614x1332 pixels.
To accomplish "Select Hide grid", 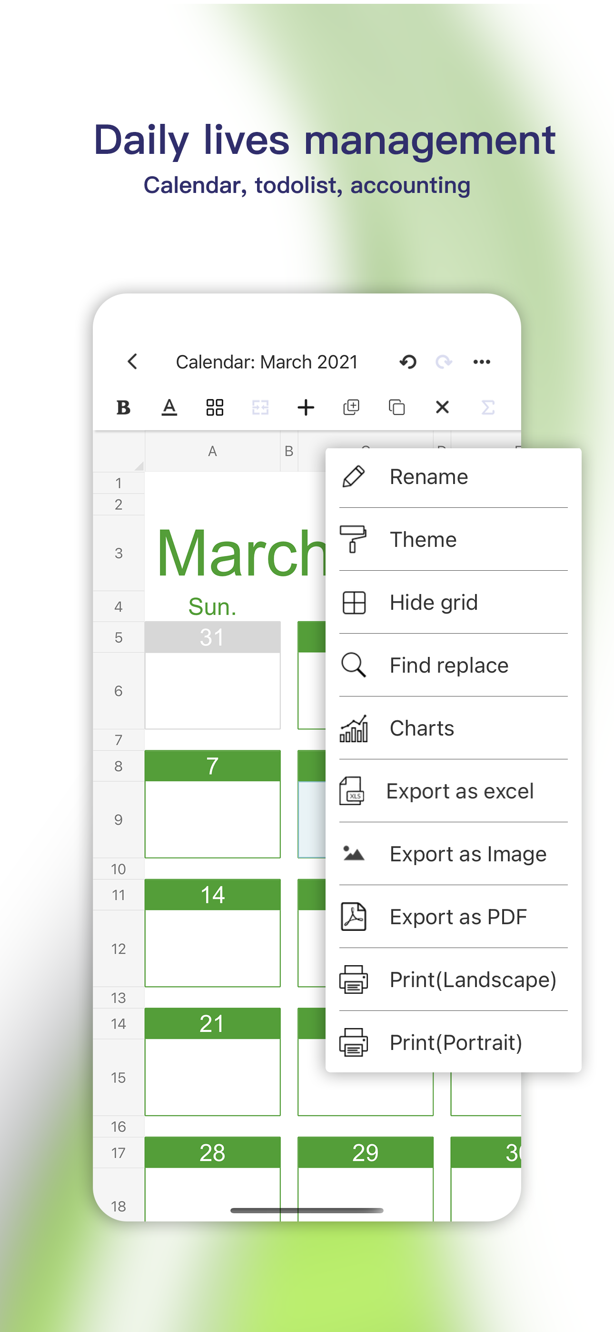I will point(453,602).
